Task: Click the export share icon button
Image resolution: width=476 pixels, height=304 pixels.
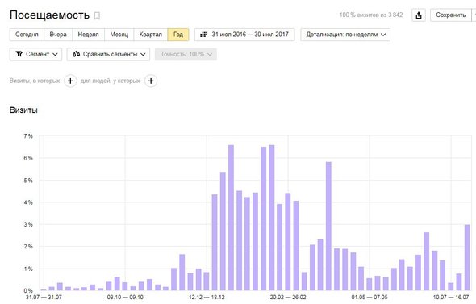Action: tap(419, 15)
